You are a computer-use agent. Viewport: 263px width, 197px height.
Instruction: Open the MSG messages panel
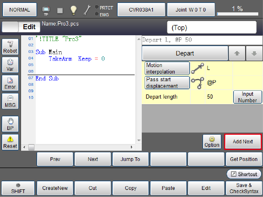point(10,101)
